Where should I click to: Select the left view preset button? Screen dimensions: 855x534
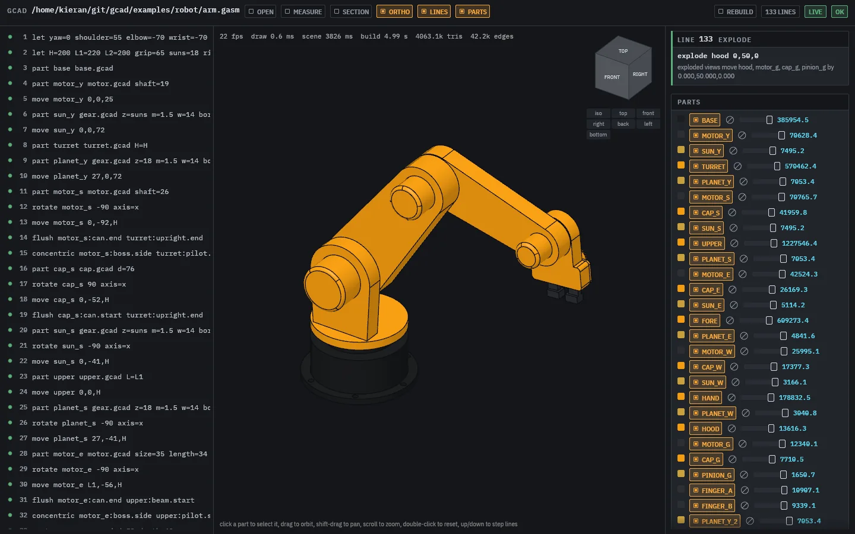pyautogui.click(x=648, y=124)
